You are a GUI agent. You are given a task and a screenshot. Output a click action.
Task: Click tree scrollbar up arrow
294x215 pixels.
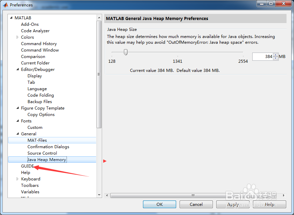pyautogui.click(x=99, y=18)
